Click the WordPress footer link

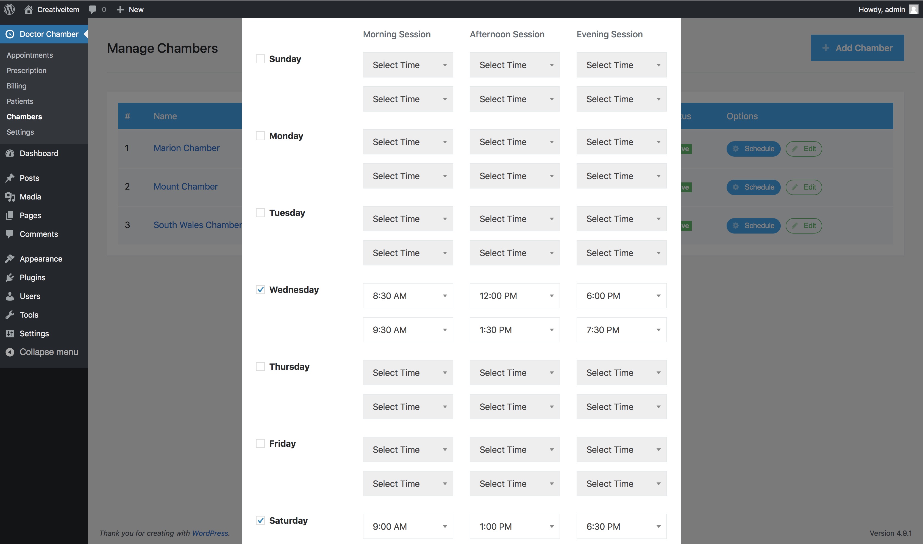(210, 533)
